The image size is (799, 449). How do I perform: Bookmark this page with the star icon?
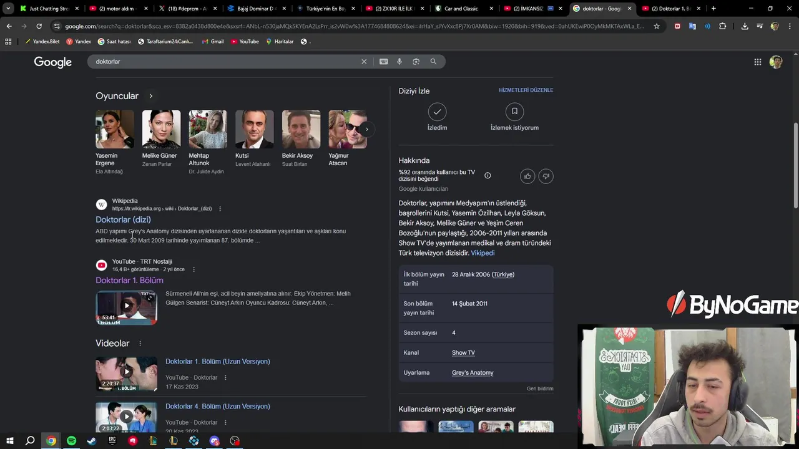(656, 26)
